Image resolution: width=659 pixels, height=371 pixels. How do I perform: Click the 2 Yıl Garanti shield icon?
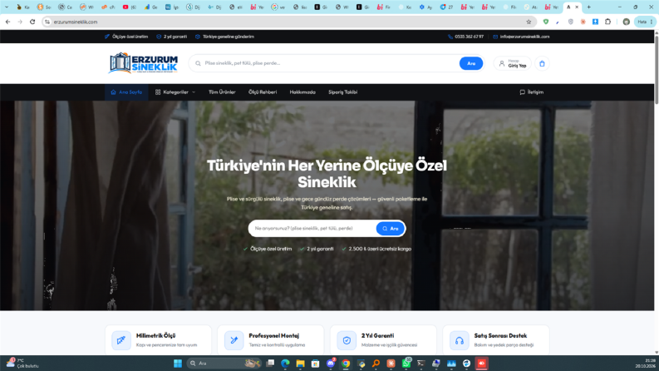pyautogui.click(x=347, y=340)
